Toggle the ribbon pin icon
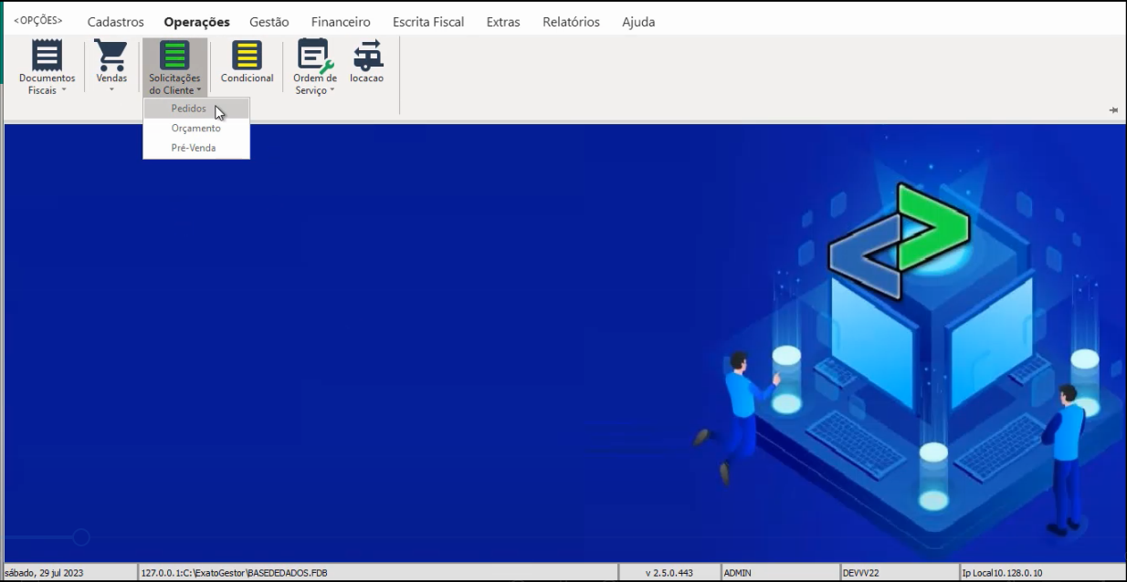The height and width of the screenshot is (582, 1127). tap(1113, 110)
